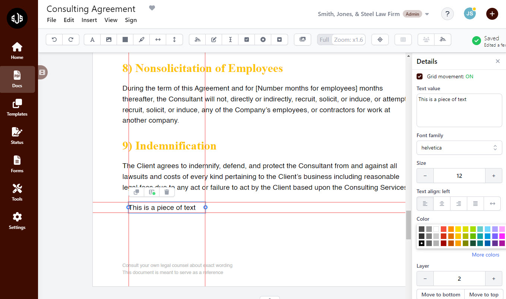Open Settings in sidebar
Screen dimensions: 506x299
click(x=17, y=221)
